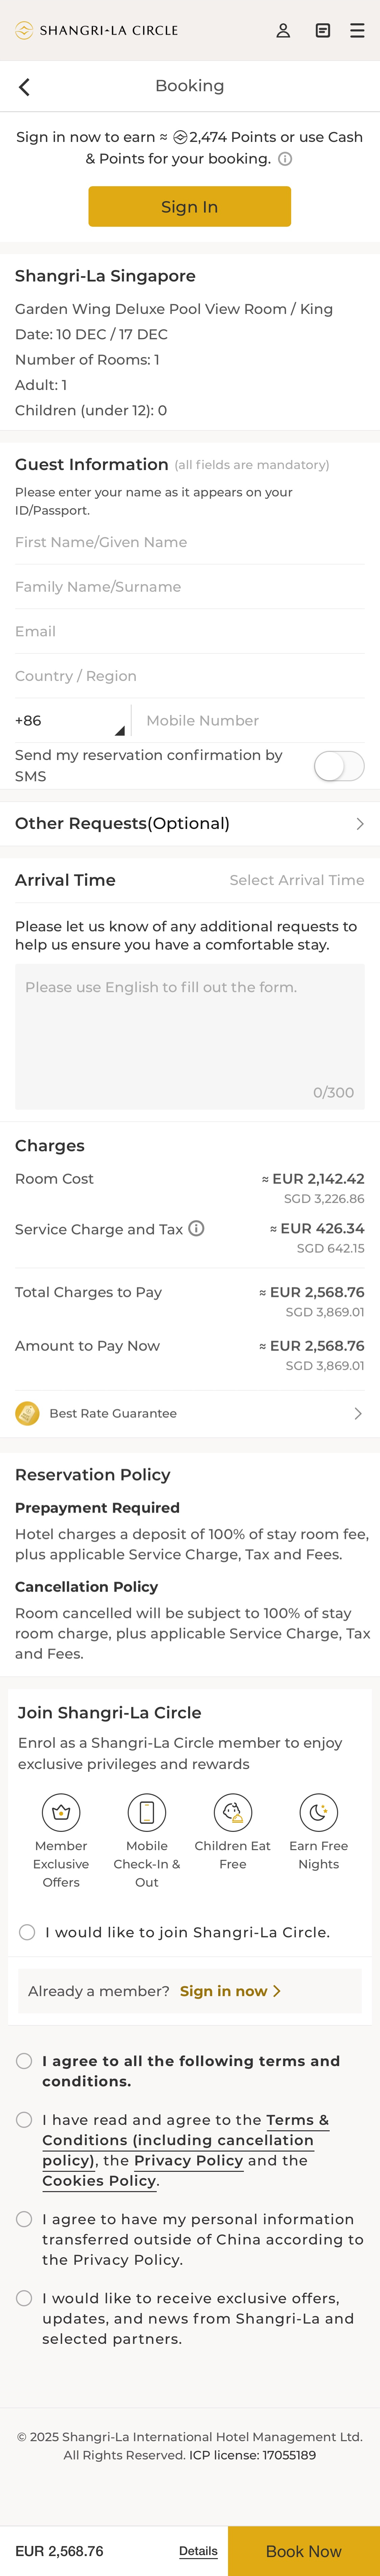
Task: Toggle SMS reservation confirmation switch
Action: point(339,766)
